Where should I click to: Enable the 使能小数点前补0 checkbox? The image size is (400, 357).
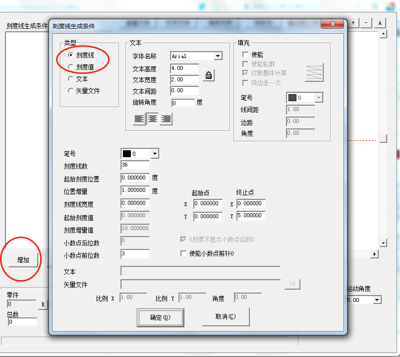183,253
